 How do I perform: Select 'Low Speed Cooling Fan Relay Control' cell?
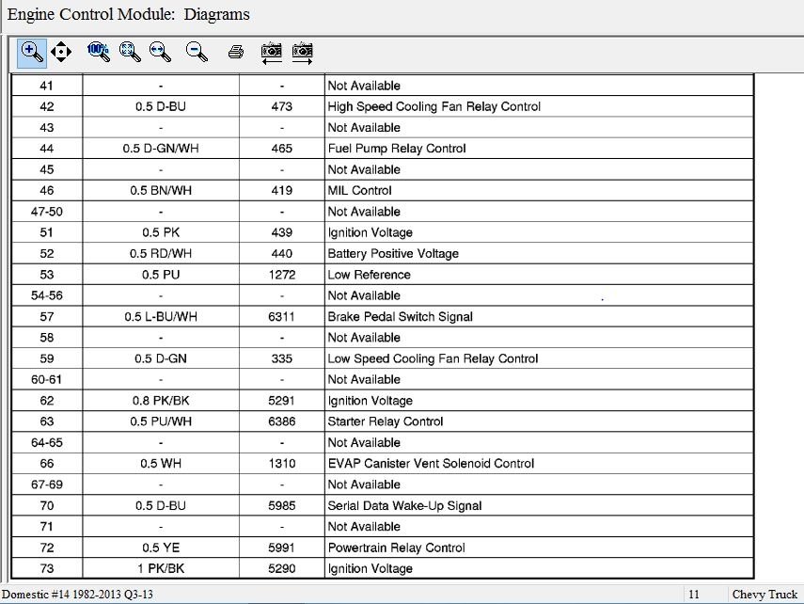[x=539, y=358]
